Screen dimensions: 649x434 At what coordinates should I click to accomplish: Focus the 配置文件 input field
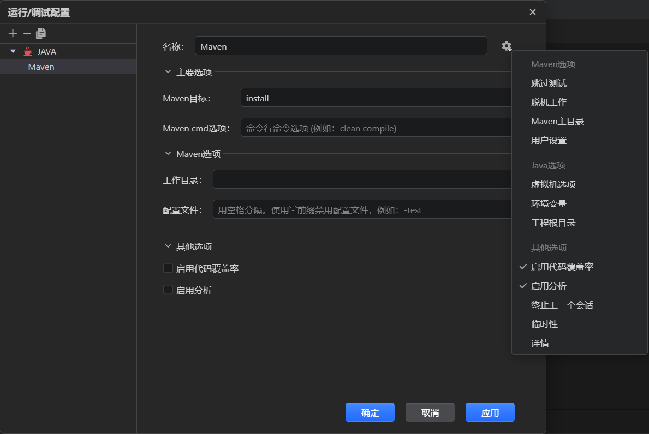click(362, 209)
